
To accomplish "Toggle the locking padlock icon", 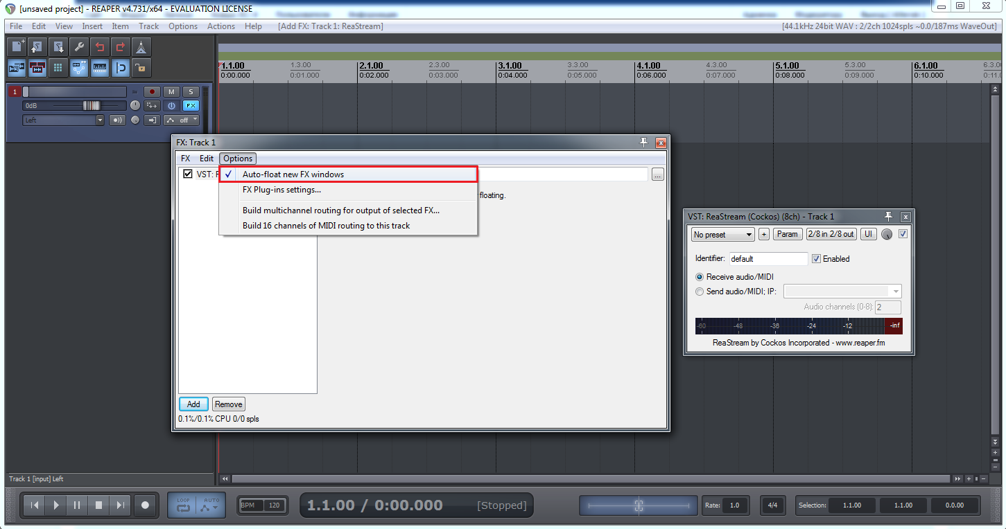I will click(141, 68).
